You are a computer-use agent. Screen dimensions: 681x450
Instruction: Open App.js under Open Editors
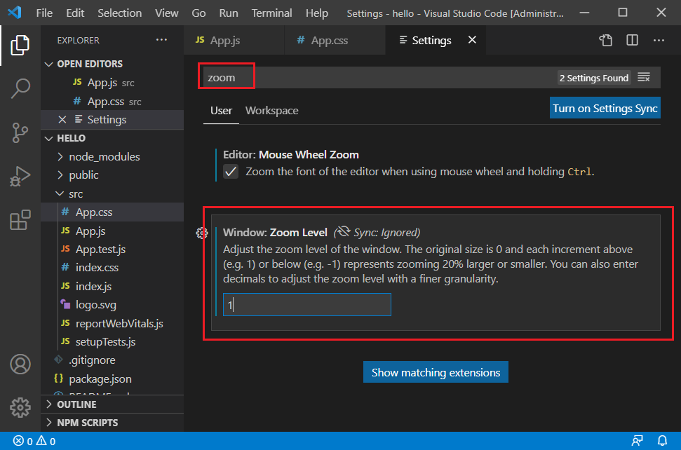pos(112,83)
